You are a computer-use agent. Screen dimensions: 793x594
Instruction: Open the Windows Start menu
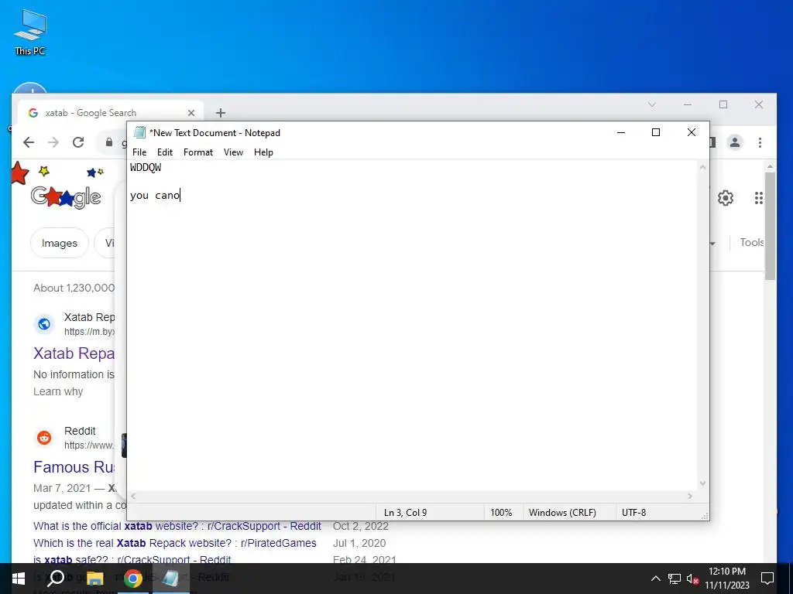[19, 579]
